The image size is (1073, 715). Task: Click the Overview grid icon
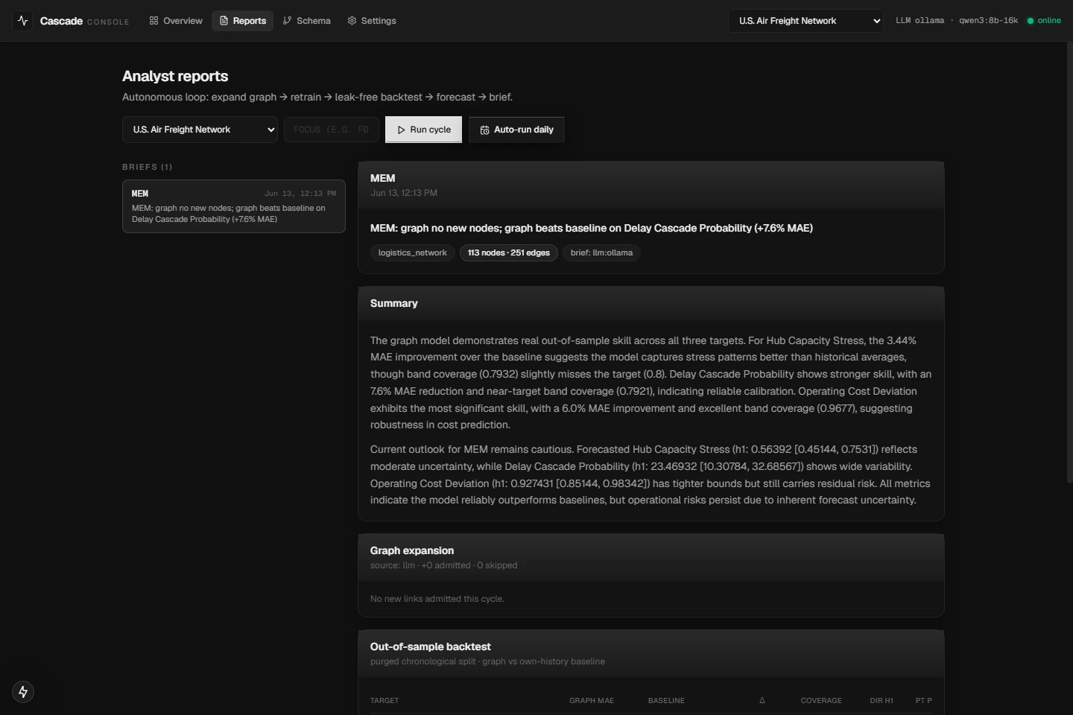153,21
